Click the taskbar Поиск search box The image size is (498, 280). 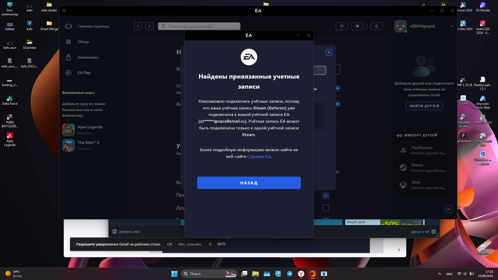(209, 274)
